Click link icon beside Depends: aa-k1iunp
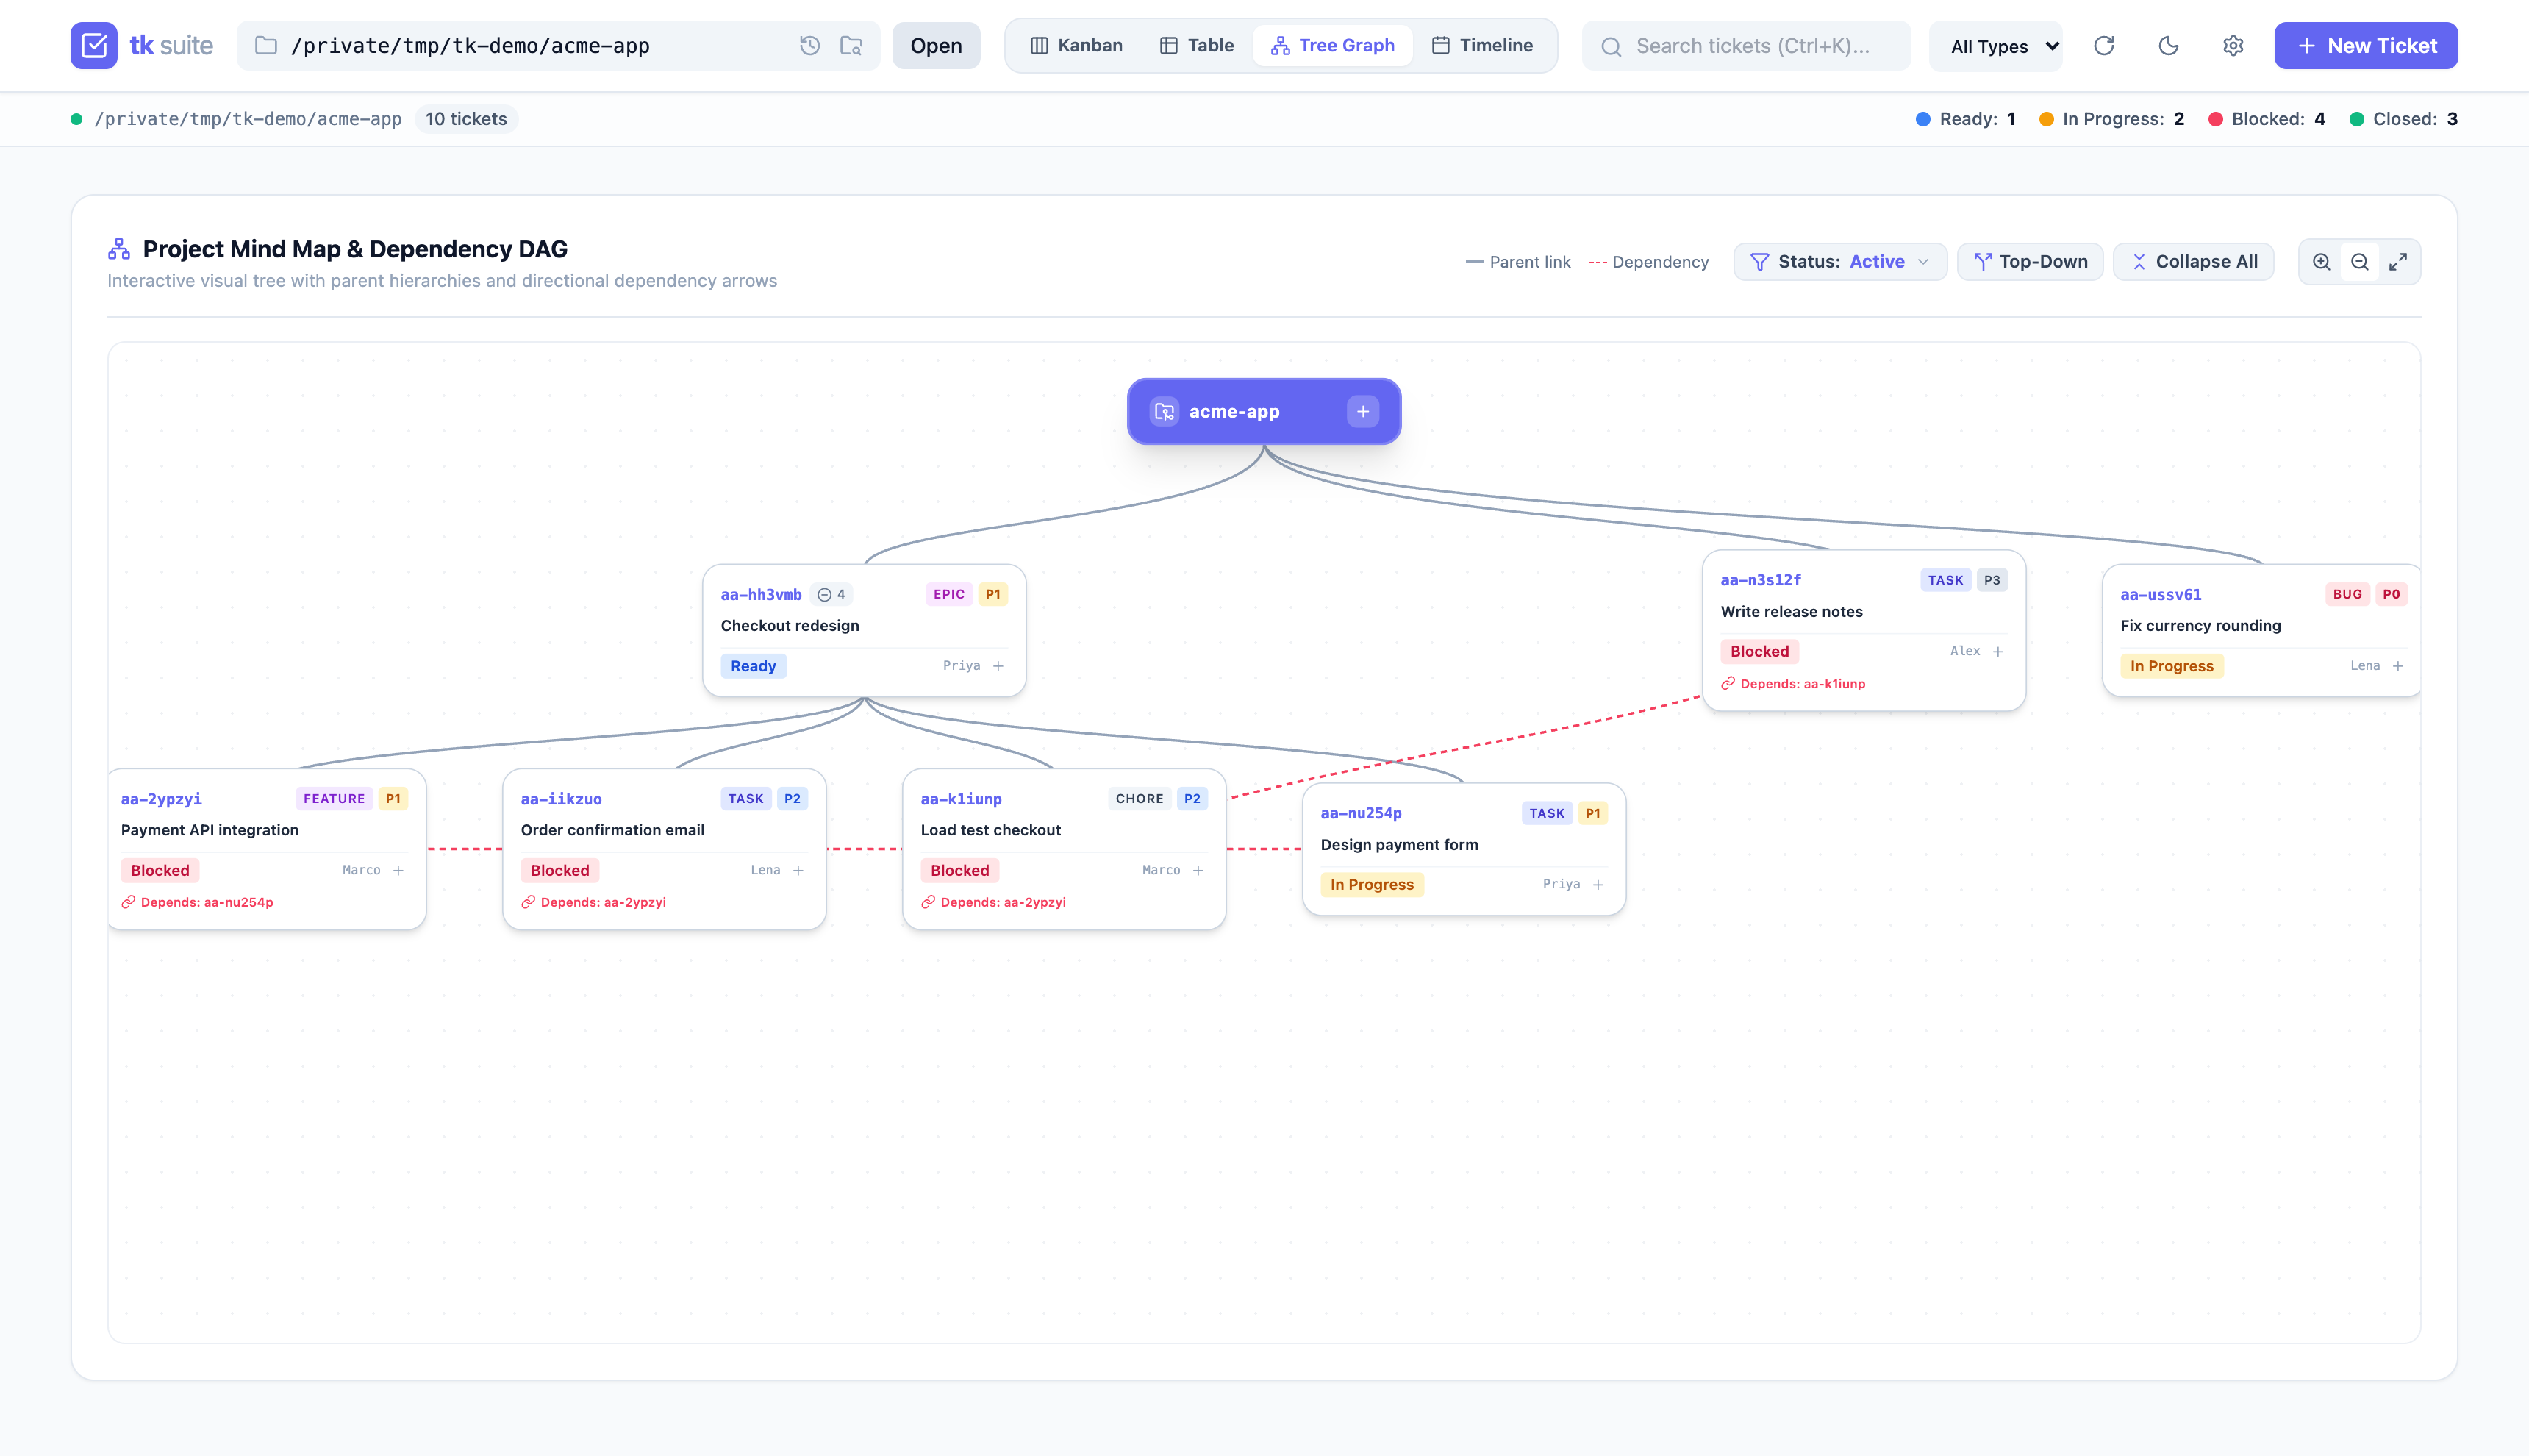The image size is (2529, 1456). 1728,684
